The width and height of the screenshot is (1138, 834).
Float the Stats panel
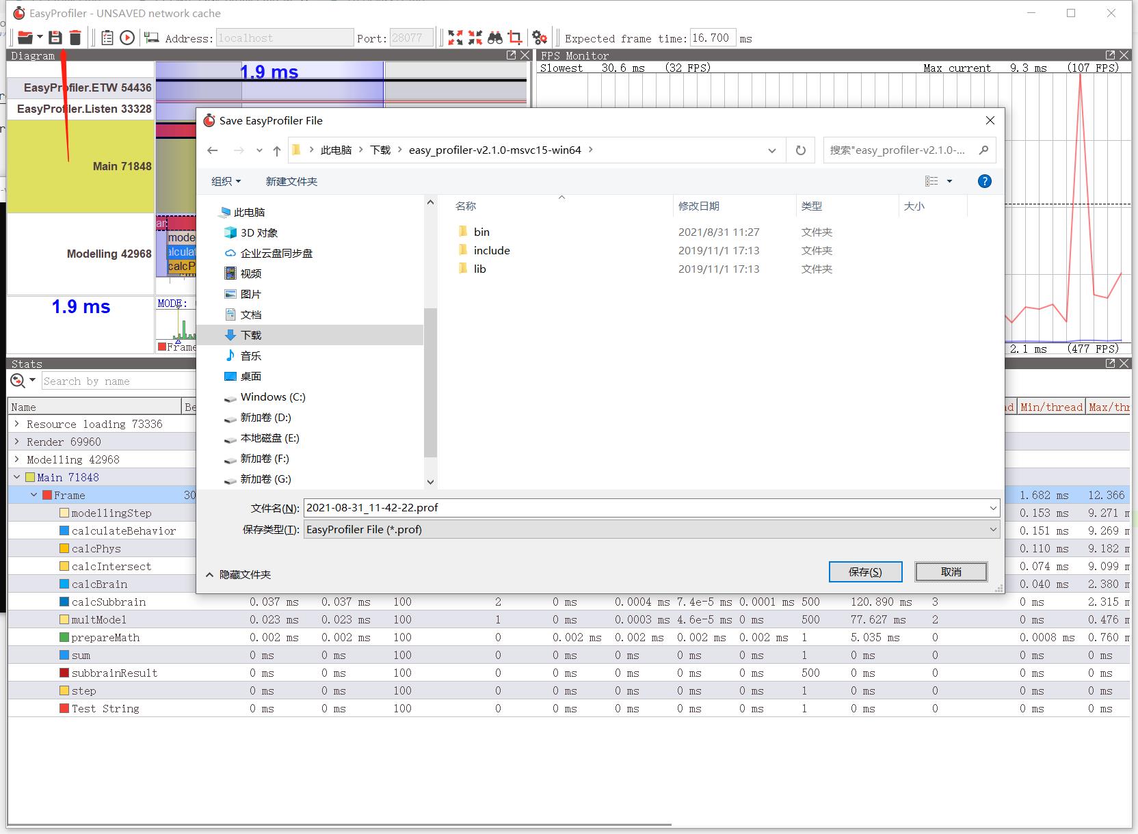[x=1110, y=364]
